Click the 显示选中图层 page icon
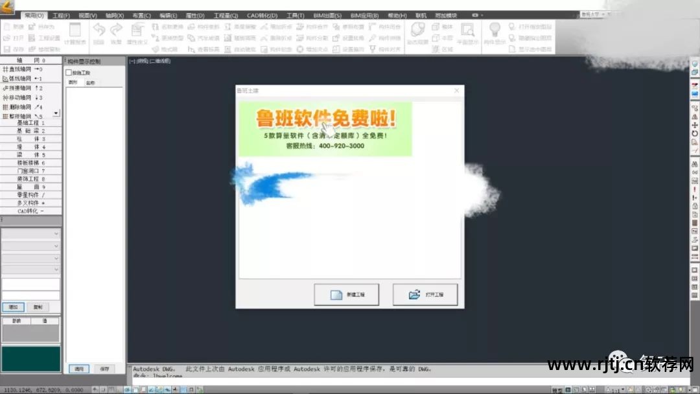The image size is (700, 394). point(512,49)
